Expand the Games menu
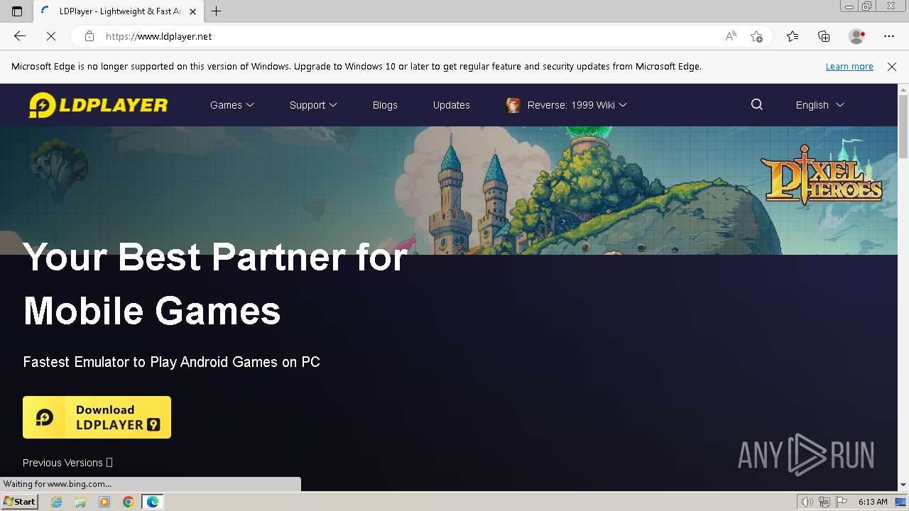Viewport: 909px width, 511px height. click(232, 105)
